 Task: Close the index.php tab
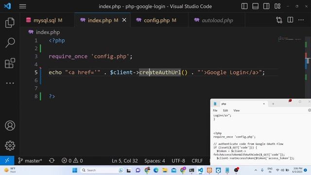pos(124,20)
